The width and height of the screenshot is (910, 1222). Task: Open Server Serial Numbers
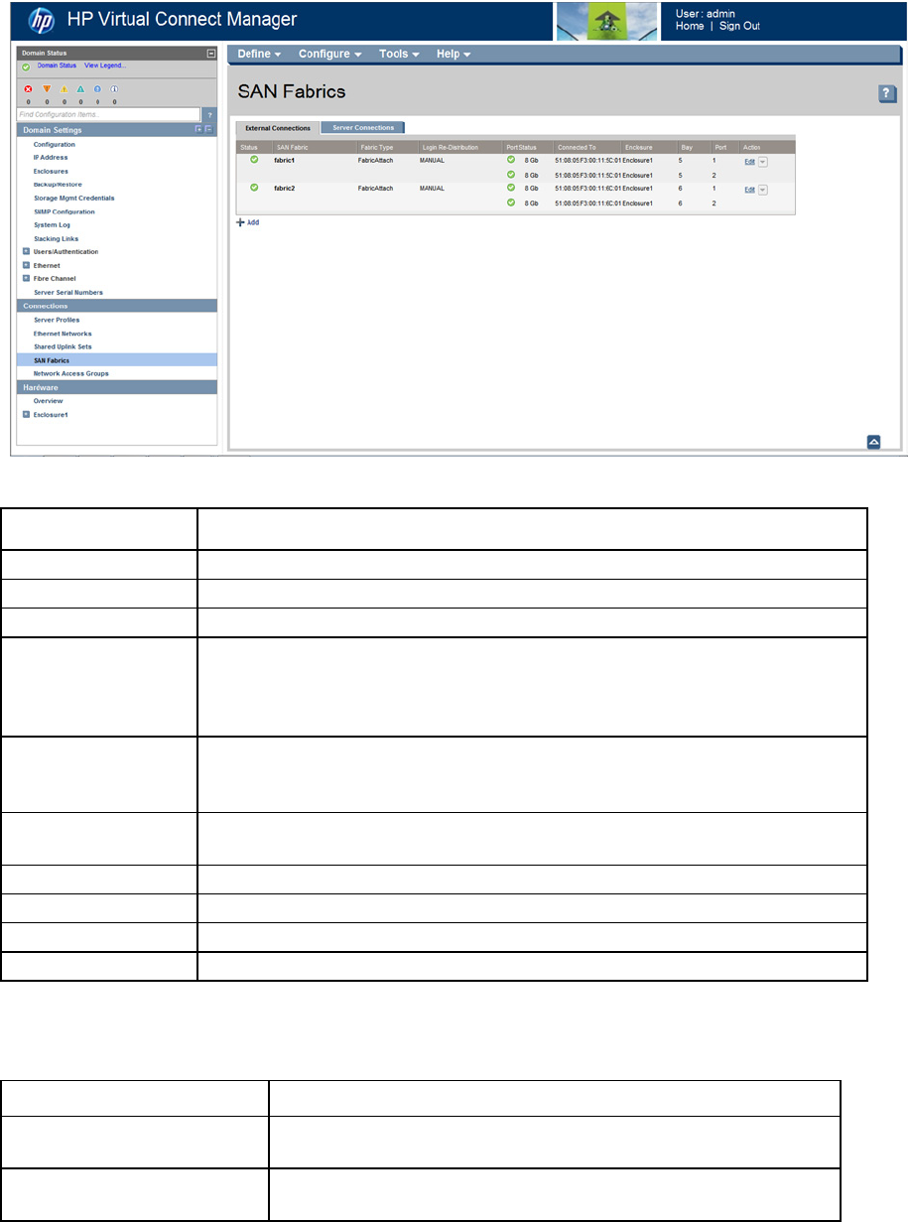point(67,293)
